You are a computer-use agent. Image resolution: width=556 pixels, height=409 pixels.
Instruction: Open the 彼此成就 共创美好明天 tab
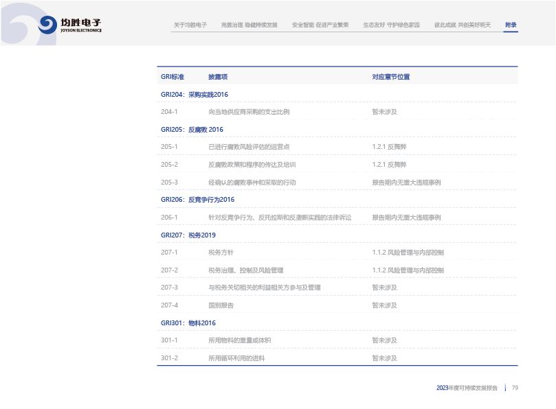point(463,25)
